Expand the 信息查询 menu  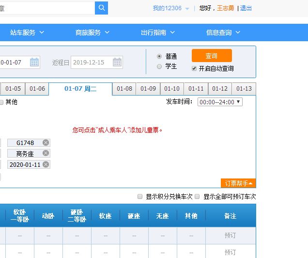click(223, 32)
